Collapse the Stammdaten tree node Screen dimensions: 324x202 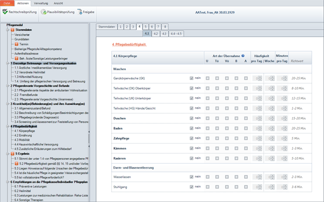pos(8,30)
